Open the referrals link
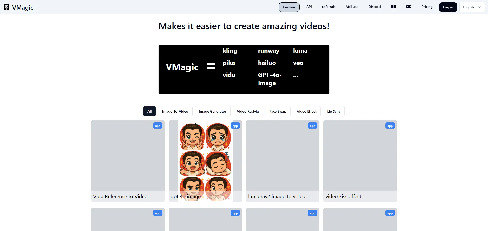 coord(329,7)
